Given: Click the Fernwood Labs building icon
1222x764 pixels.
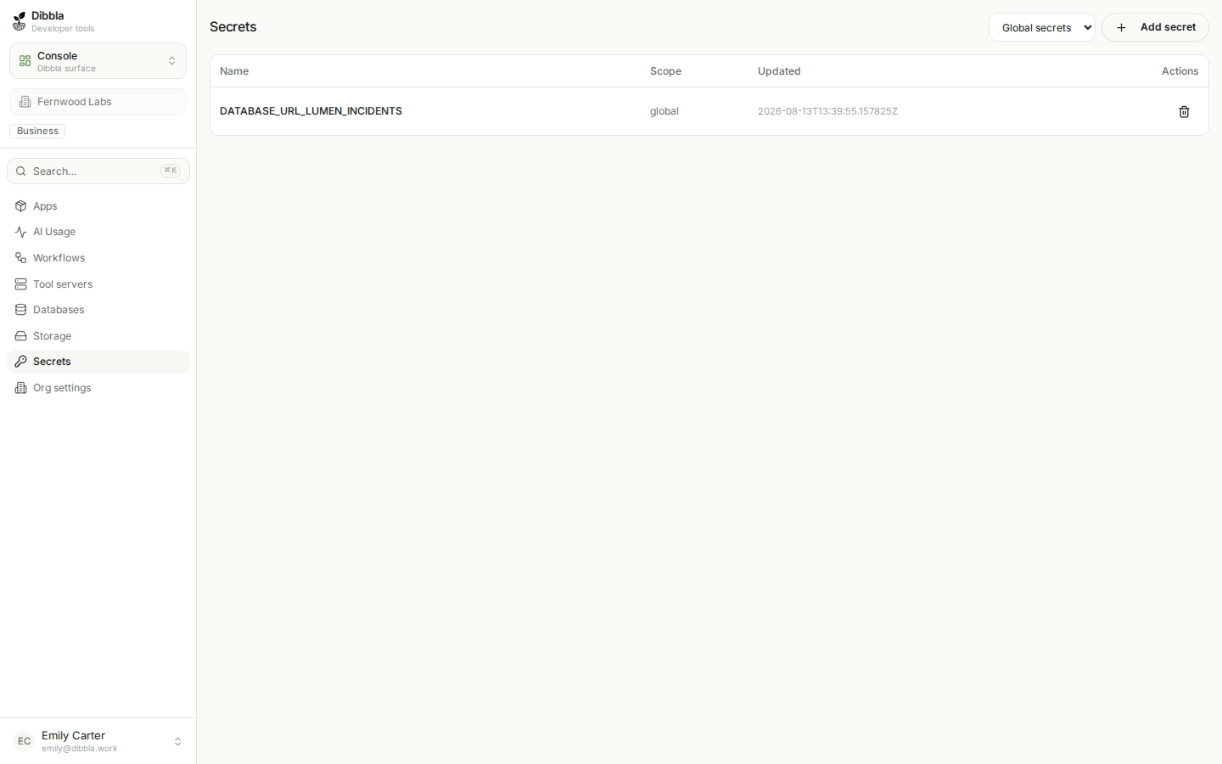Looking at the screenshot, I should (25, 102).
